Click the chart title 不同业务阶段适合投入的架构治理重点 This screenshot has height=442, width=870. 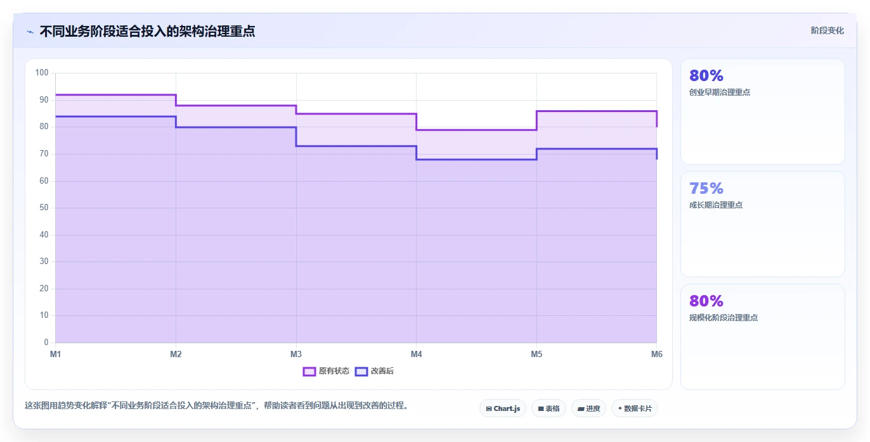click(147, 31)
